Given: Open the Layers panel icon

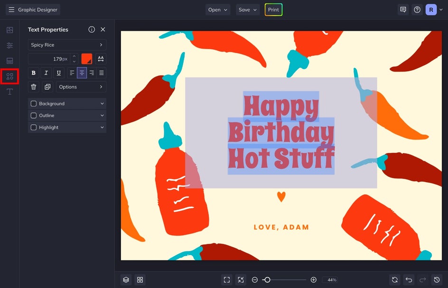Looking at the screenshot, I should pos(126,280).
